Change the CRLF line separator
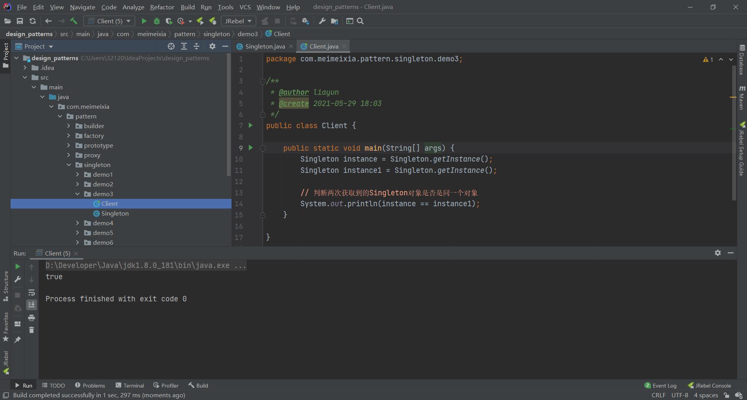This screenshot has width=747, height=400. tap(658, 395)
